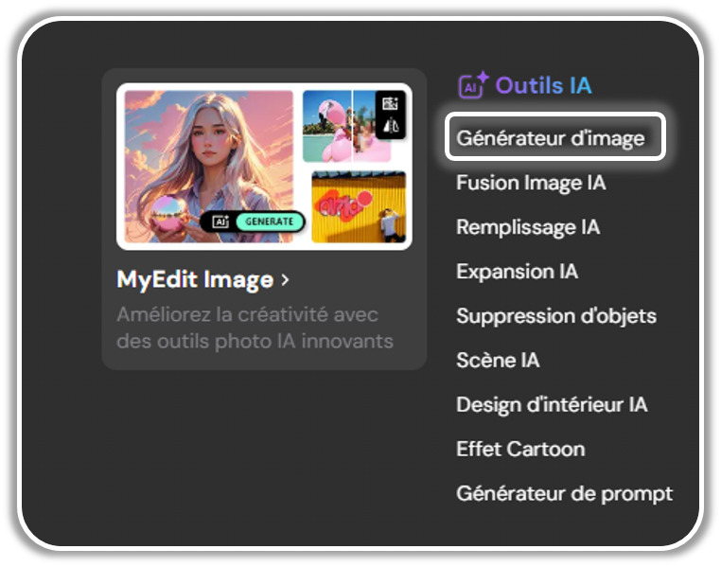Click the Outils IA heading
This screenshot has width=721, height=567.
tap(543, 85)
